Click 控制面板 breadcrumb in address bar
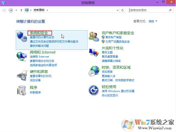Viewport: 176px width, 132px height. coord(39,10)
